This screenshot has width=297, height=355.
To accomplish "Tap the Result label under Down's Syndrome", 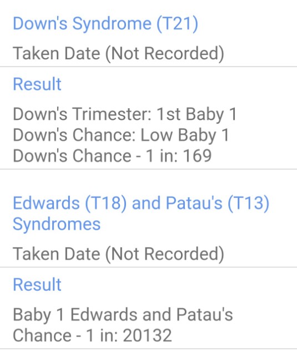I will tap(37, 84).
